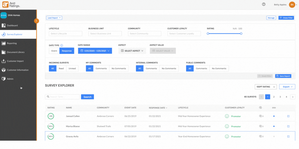Select No Comments under Internal Comments
The width and height of the screenshot is (299, 149).
pos(169,69)
